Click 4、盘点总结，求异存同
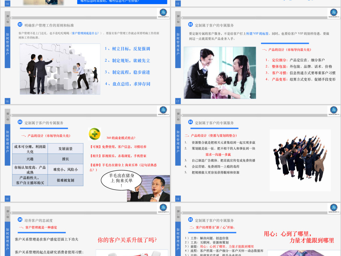The height and width of the screenshot is (256, 341). [127, 84]
